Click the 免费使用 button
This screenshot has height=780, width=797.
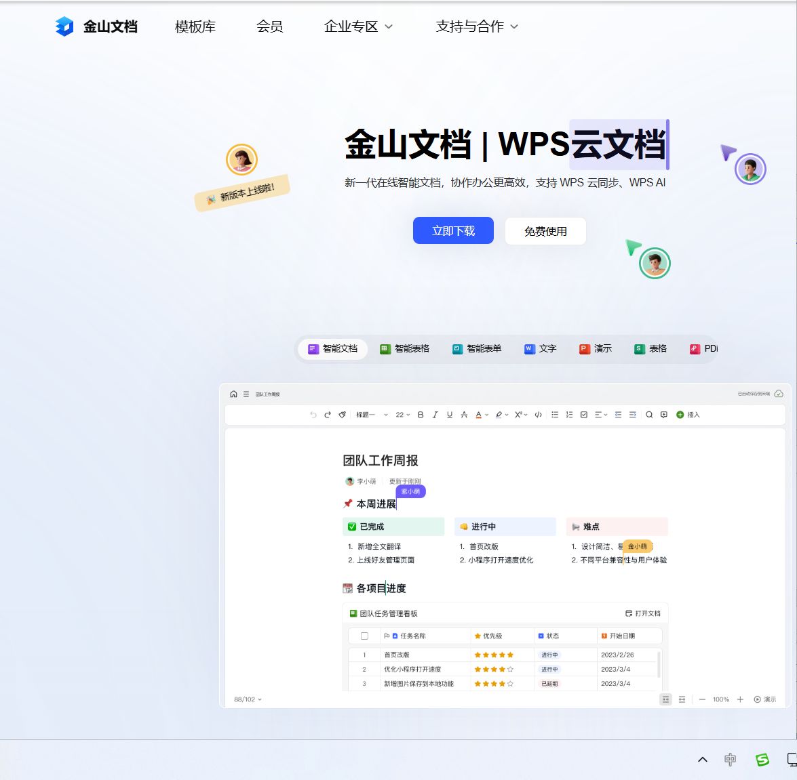(x=545, y=231)
